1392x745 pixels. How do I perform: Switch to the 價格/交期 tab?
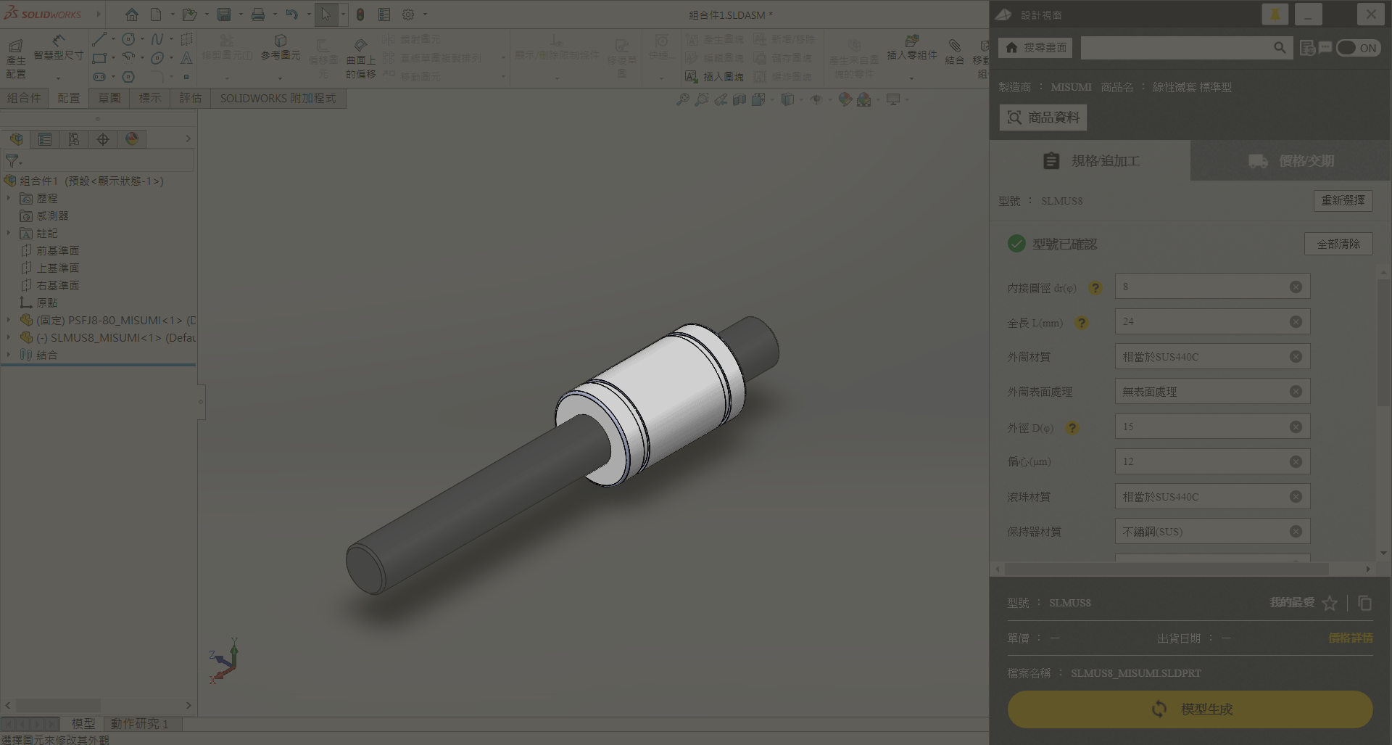[1290, 161]
